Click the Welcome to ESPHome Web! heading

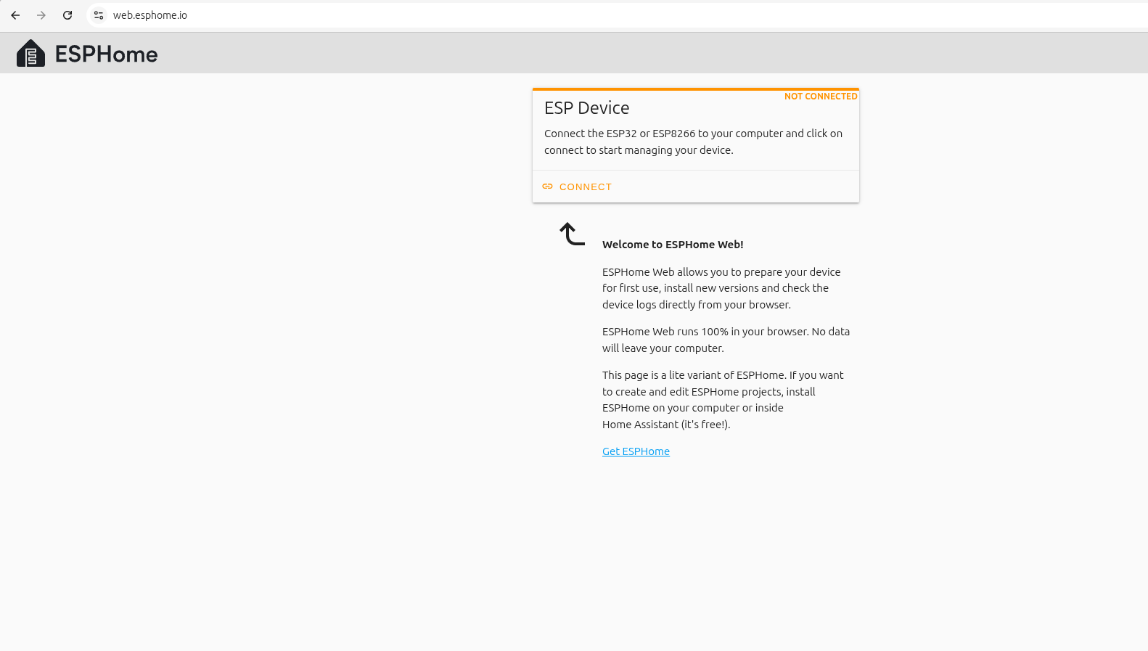click(672, 245)
